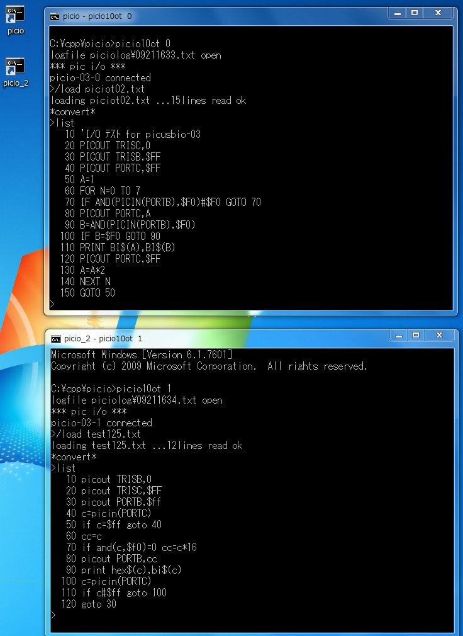Click line 'logfile piciolog¥09211634.txt open'
463x636 pixels.
click(x=137, y=400)
